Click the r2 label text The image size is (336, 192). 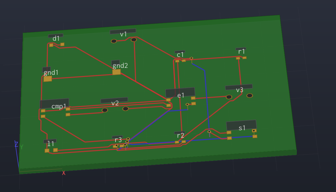point(181,135)
